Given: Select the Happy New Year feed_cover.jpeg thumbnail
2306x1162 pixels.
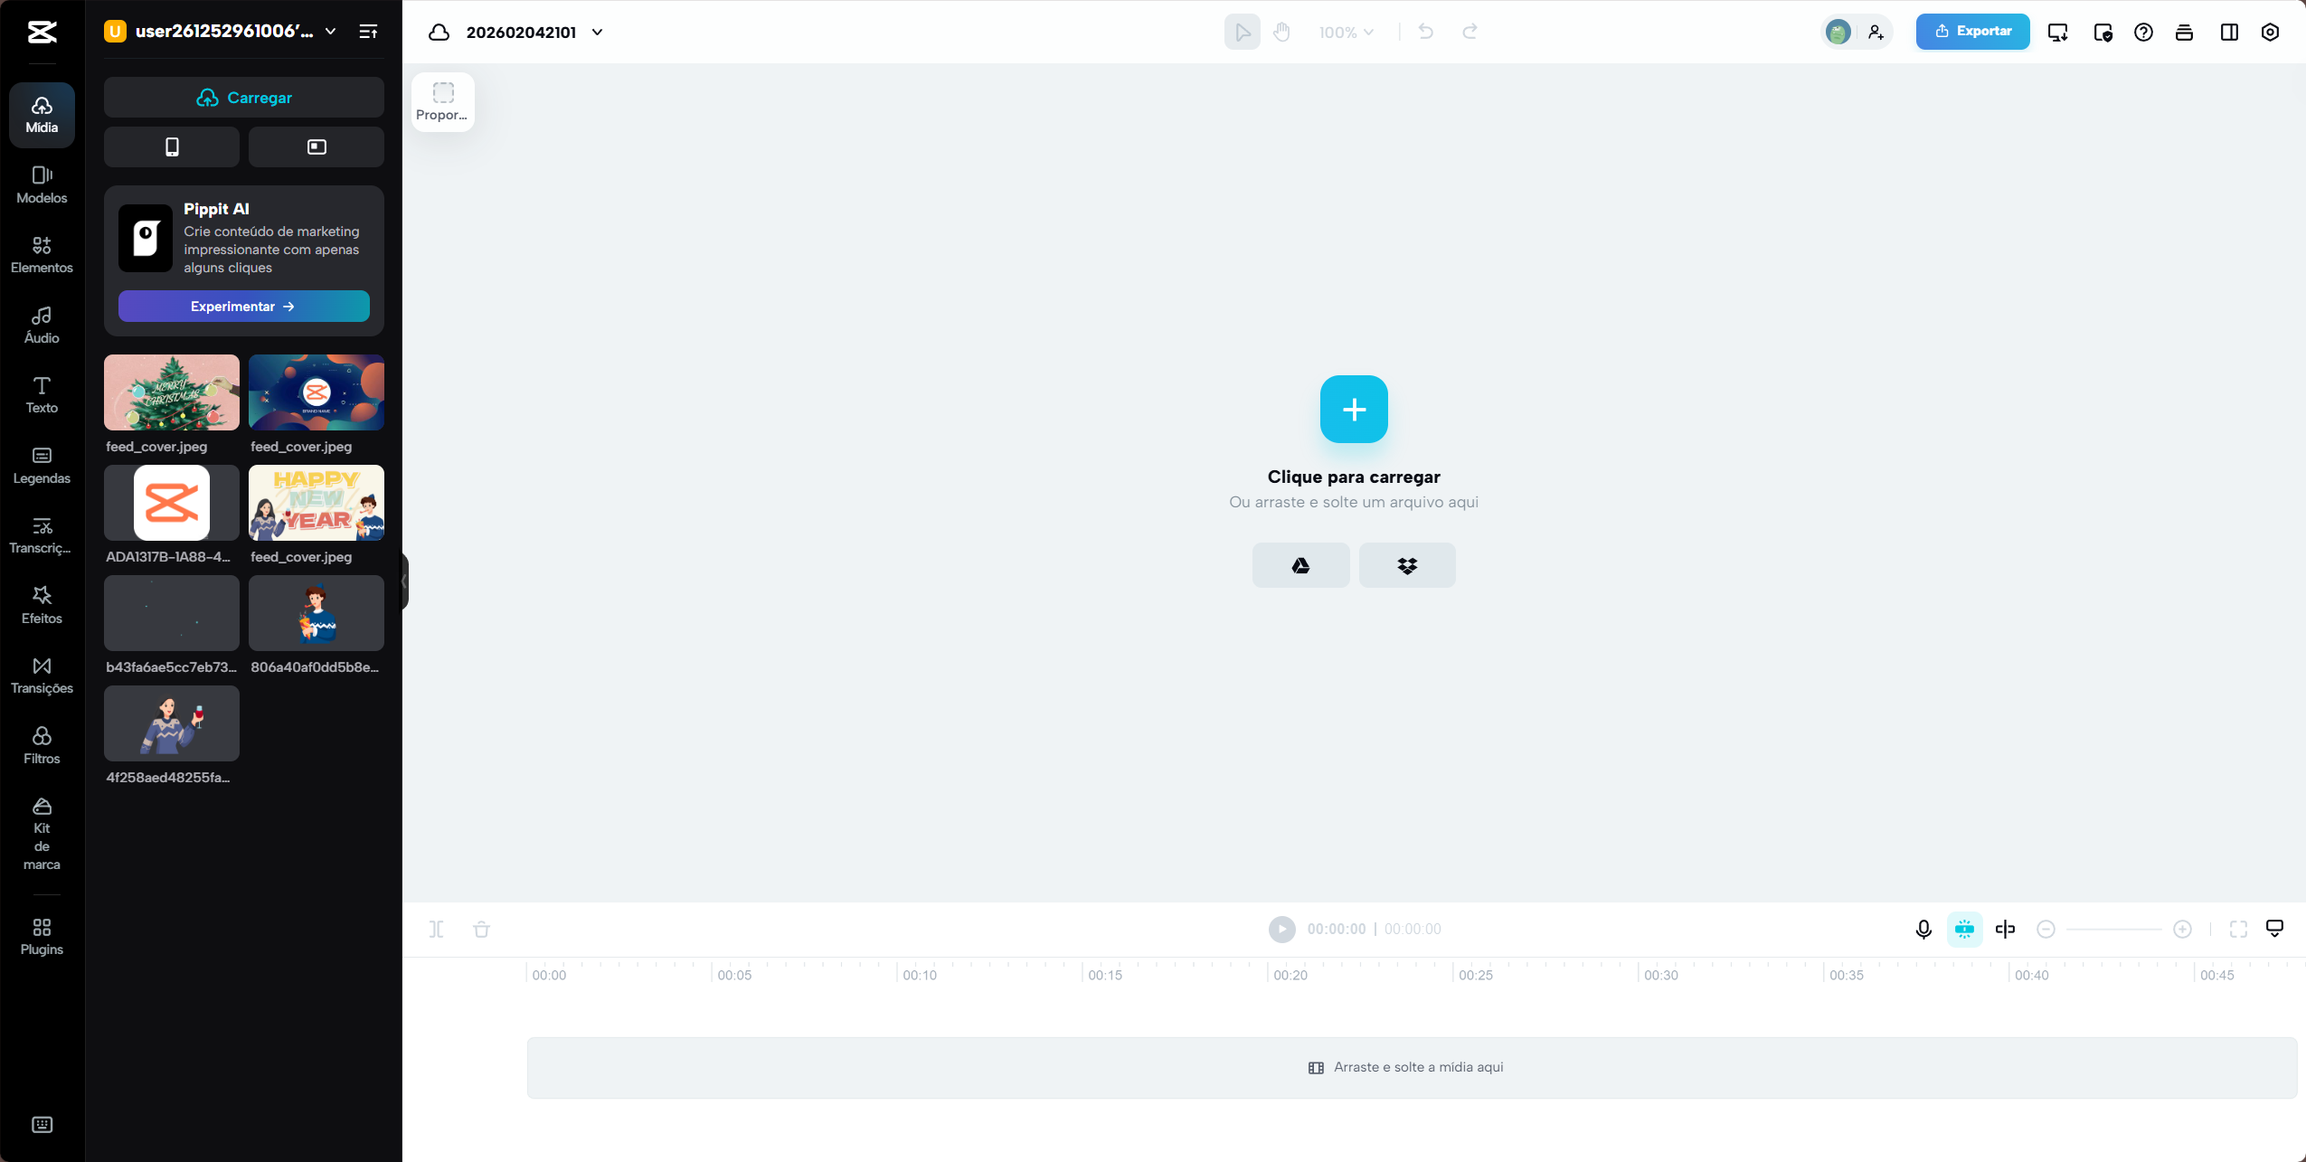Looking at the screenshot, I should coord(316,503).
